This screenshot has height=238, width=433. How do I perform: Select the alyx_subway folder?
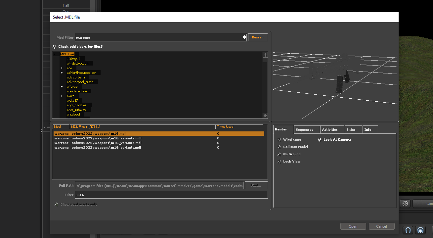76,110
